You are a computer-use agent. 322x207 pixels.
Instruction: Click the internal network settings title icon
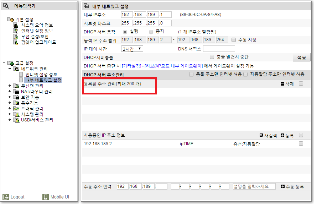pyautogui.click(x=87, y=6)
